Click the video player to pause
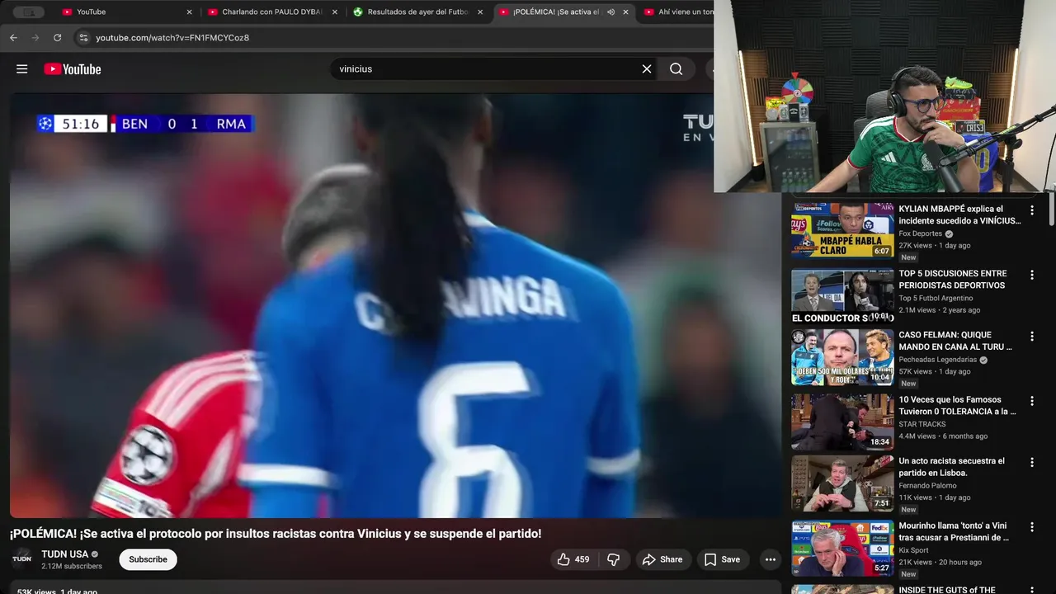The width and height of the screenshot is (1056, 594). (396, 305)
